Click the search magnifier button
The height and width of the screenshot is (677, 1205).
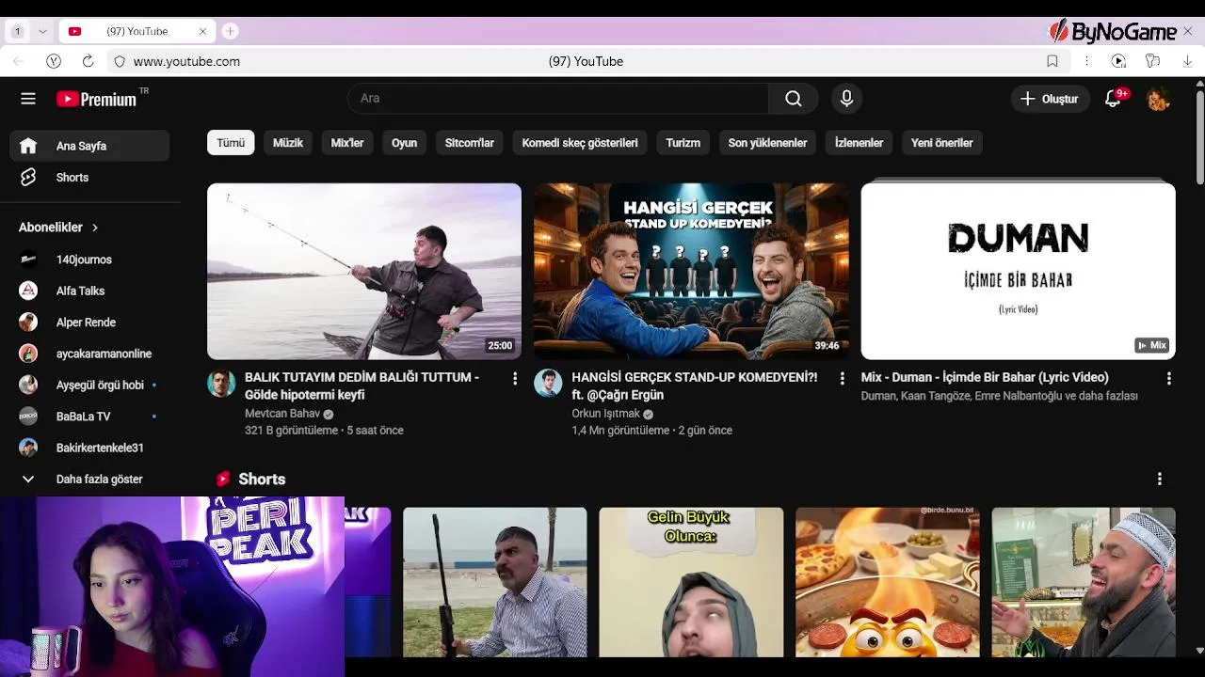pos(794,99)
